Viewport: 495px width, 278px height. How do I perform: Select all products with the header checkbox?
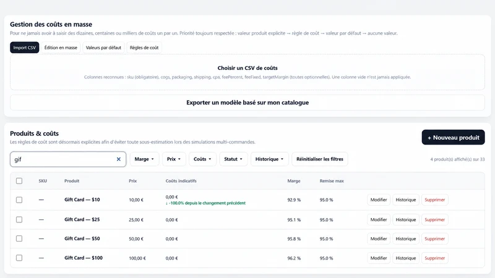(x=19, y=181)
